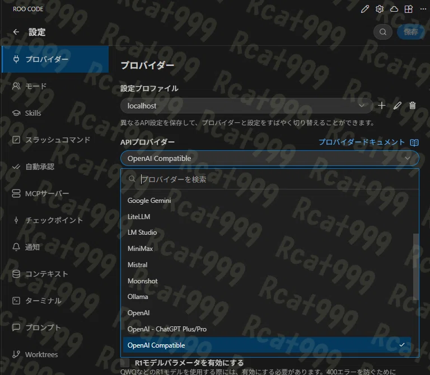Screen dimensions: 430x375
Task: Open the 設定プロファイル localhost dropdown
Action: 246,106
